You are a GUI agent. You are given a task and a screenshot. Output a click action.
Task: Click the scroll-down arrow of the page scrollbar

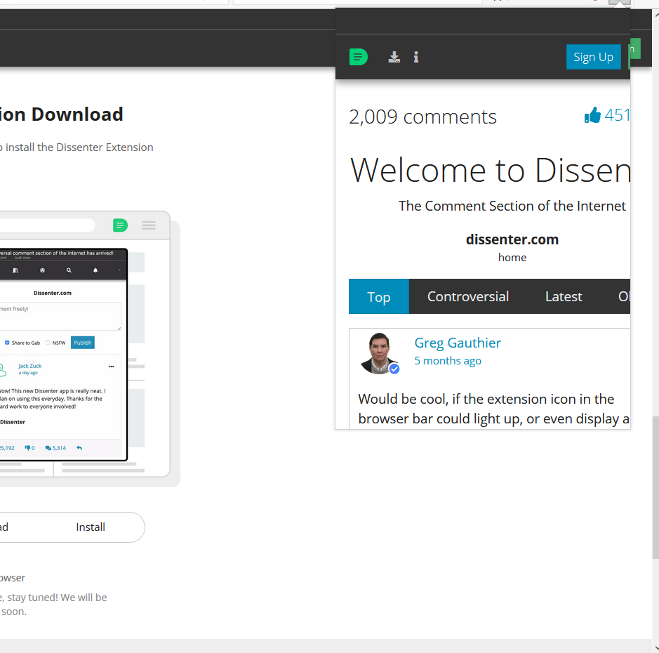point(655,648)
